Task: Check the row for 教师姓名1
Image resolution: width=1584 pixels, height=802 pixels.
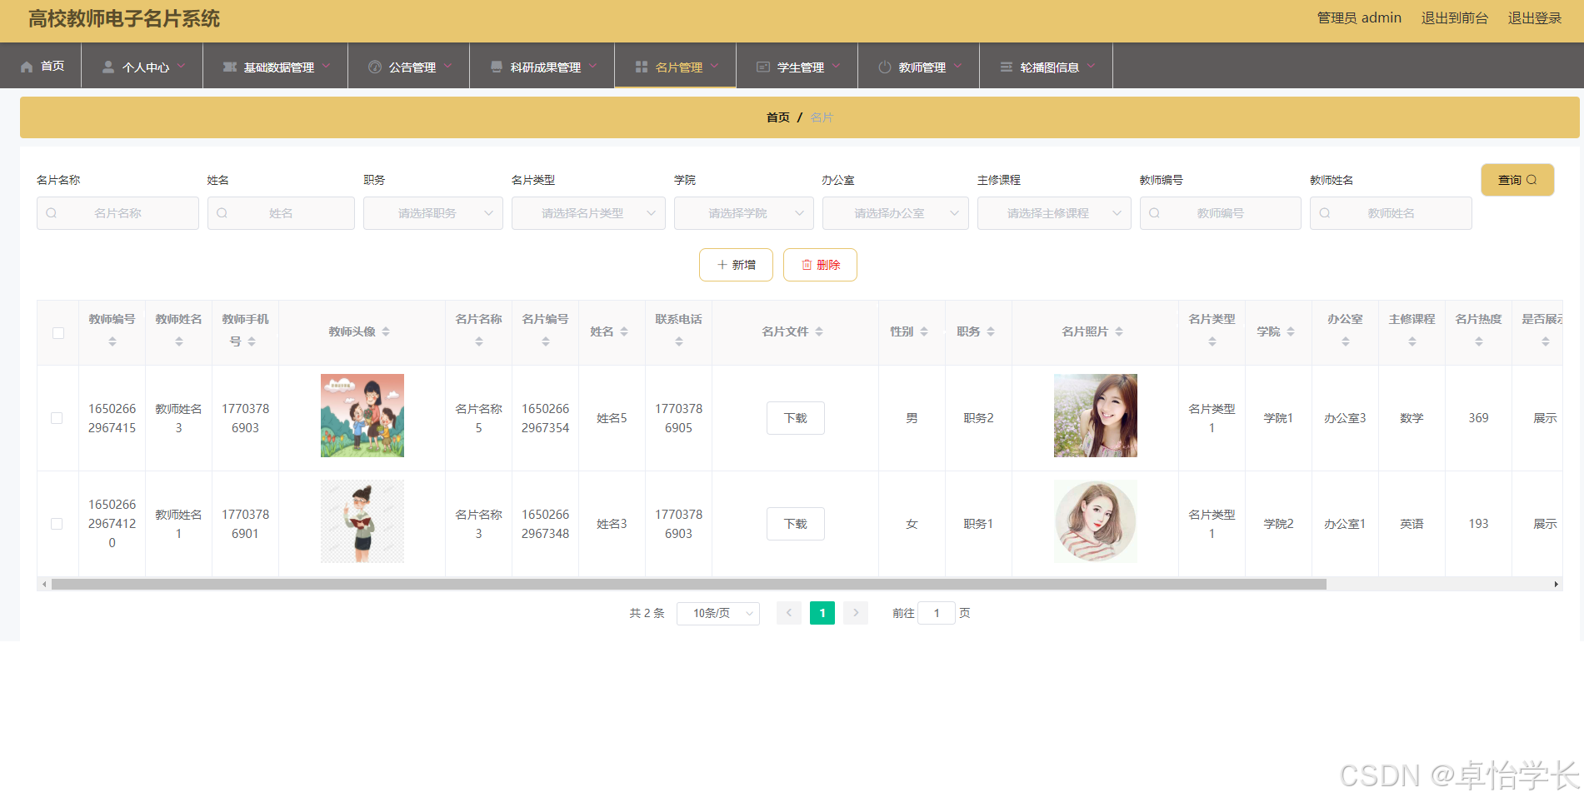Action: pyautogui.click(x=57, y=524)
